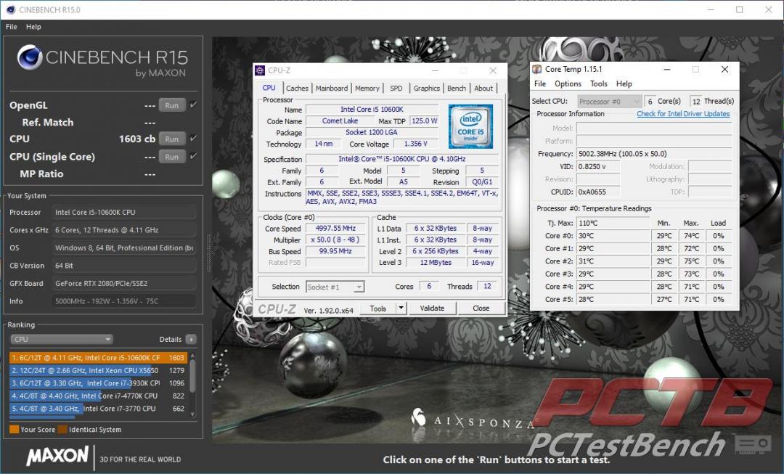The width and height of the screenshot is (784, 474).
Task: Run the CPU benchmark test
Action: (x=172, y=139)
